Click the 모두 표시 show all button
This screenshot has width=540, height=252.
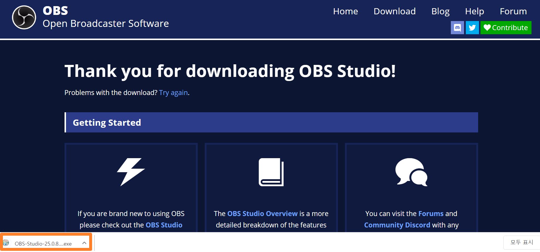click(x=522, y=242)
